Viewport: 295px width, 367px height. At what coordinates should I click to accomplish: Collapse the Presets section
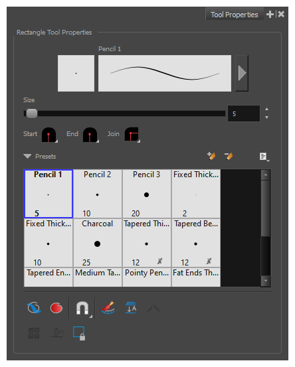(x=27, y=157)
